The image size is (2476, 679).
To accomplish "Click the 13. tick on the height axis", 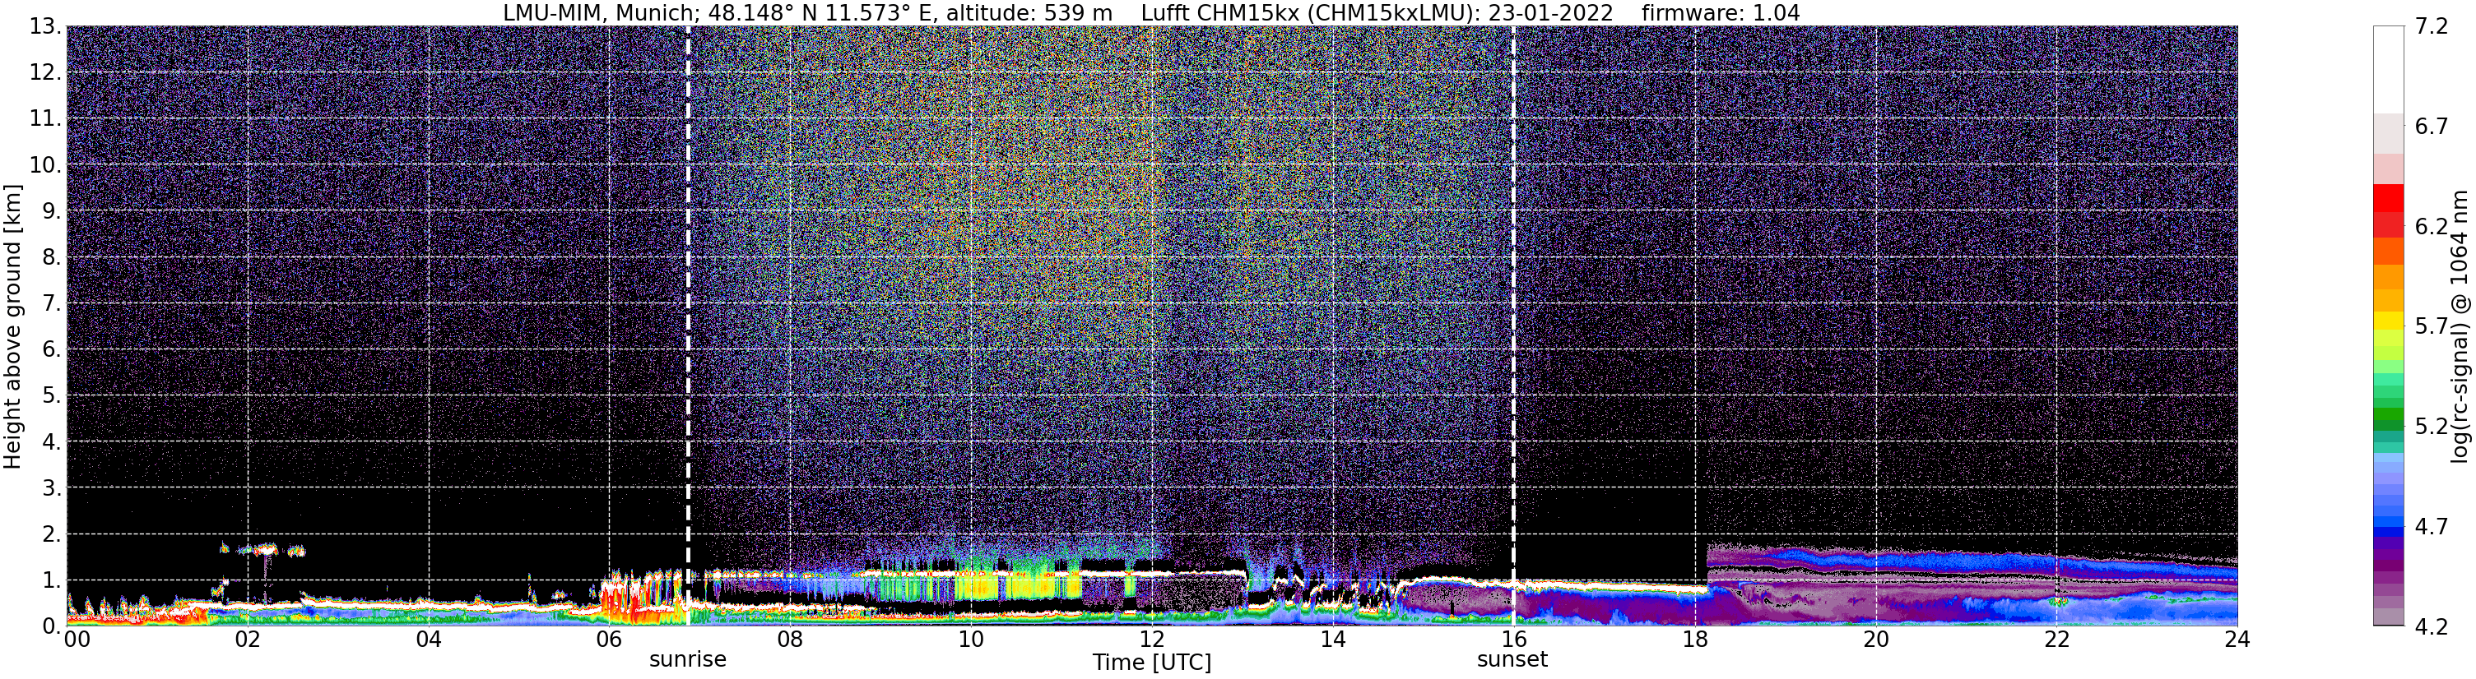I will click(45, 26).
